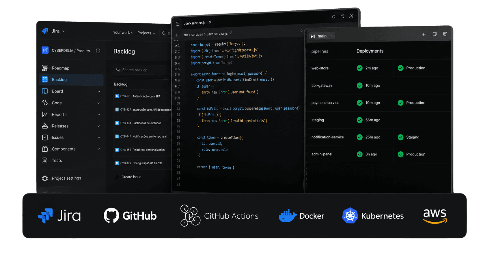Click the green check next to 2m ago
The image size is (494, 265).
359,68
